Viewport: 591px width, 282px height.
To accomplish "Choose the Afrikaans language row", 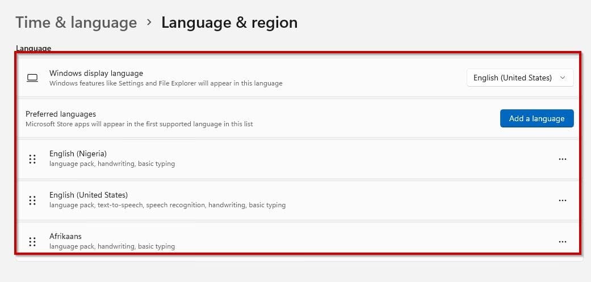I will pyautogui.click(x=66, y=236).
